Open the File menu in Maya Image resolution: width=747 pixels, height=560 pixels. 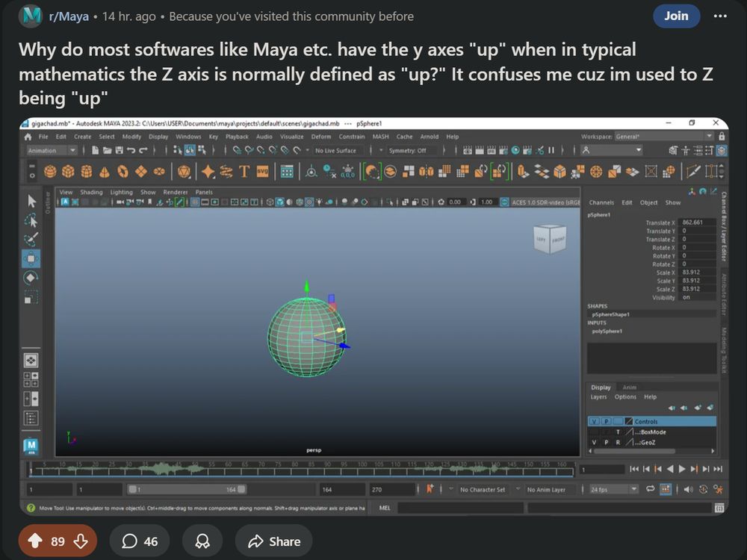[x=43, y=137]
